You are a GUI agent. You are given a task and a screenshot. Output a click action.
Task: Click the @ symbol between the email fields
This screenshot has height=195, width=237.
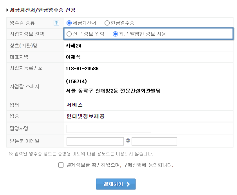pyautogui.click(x=128, y=140)
